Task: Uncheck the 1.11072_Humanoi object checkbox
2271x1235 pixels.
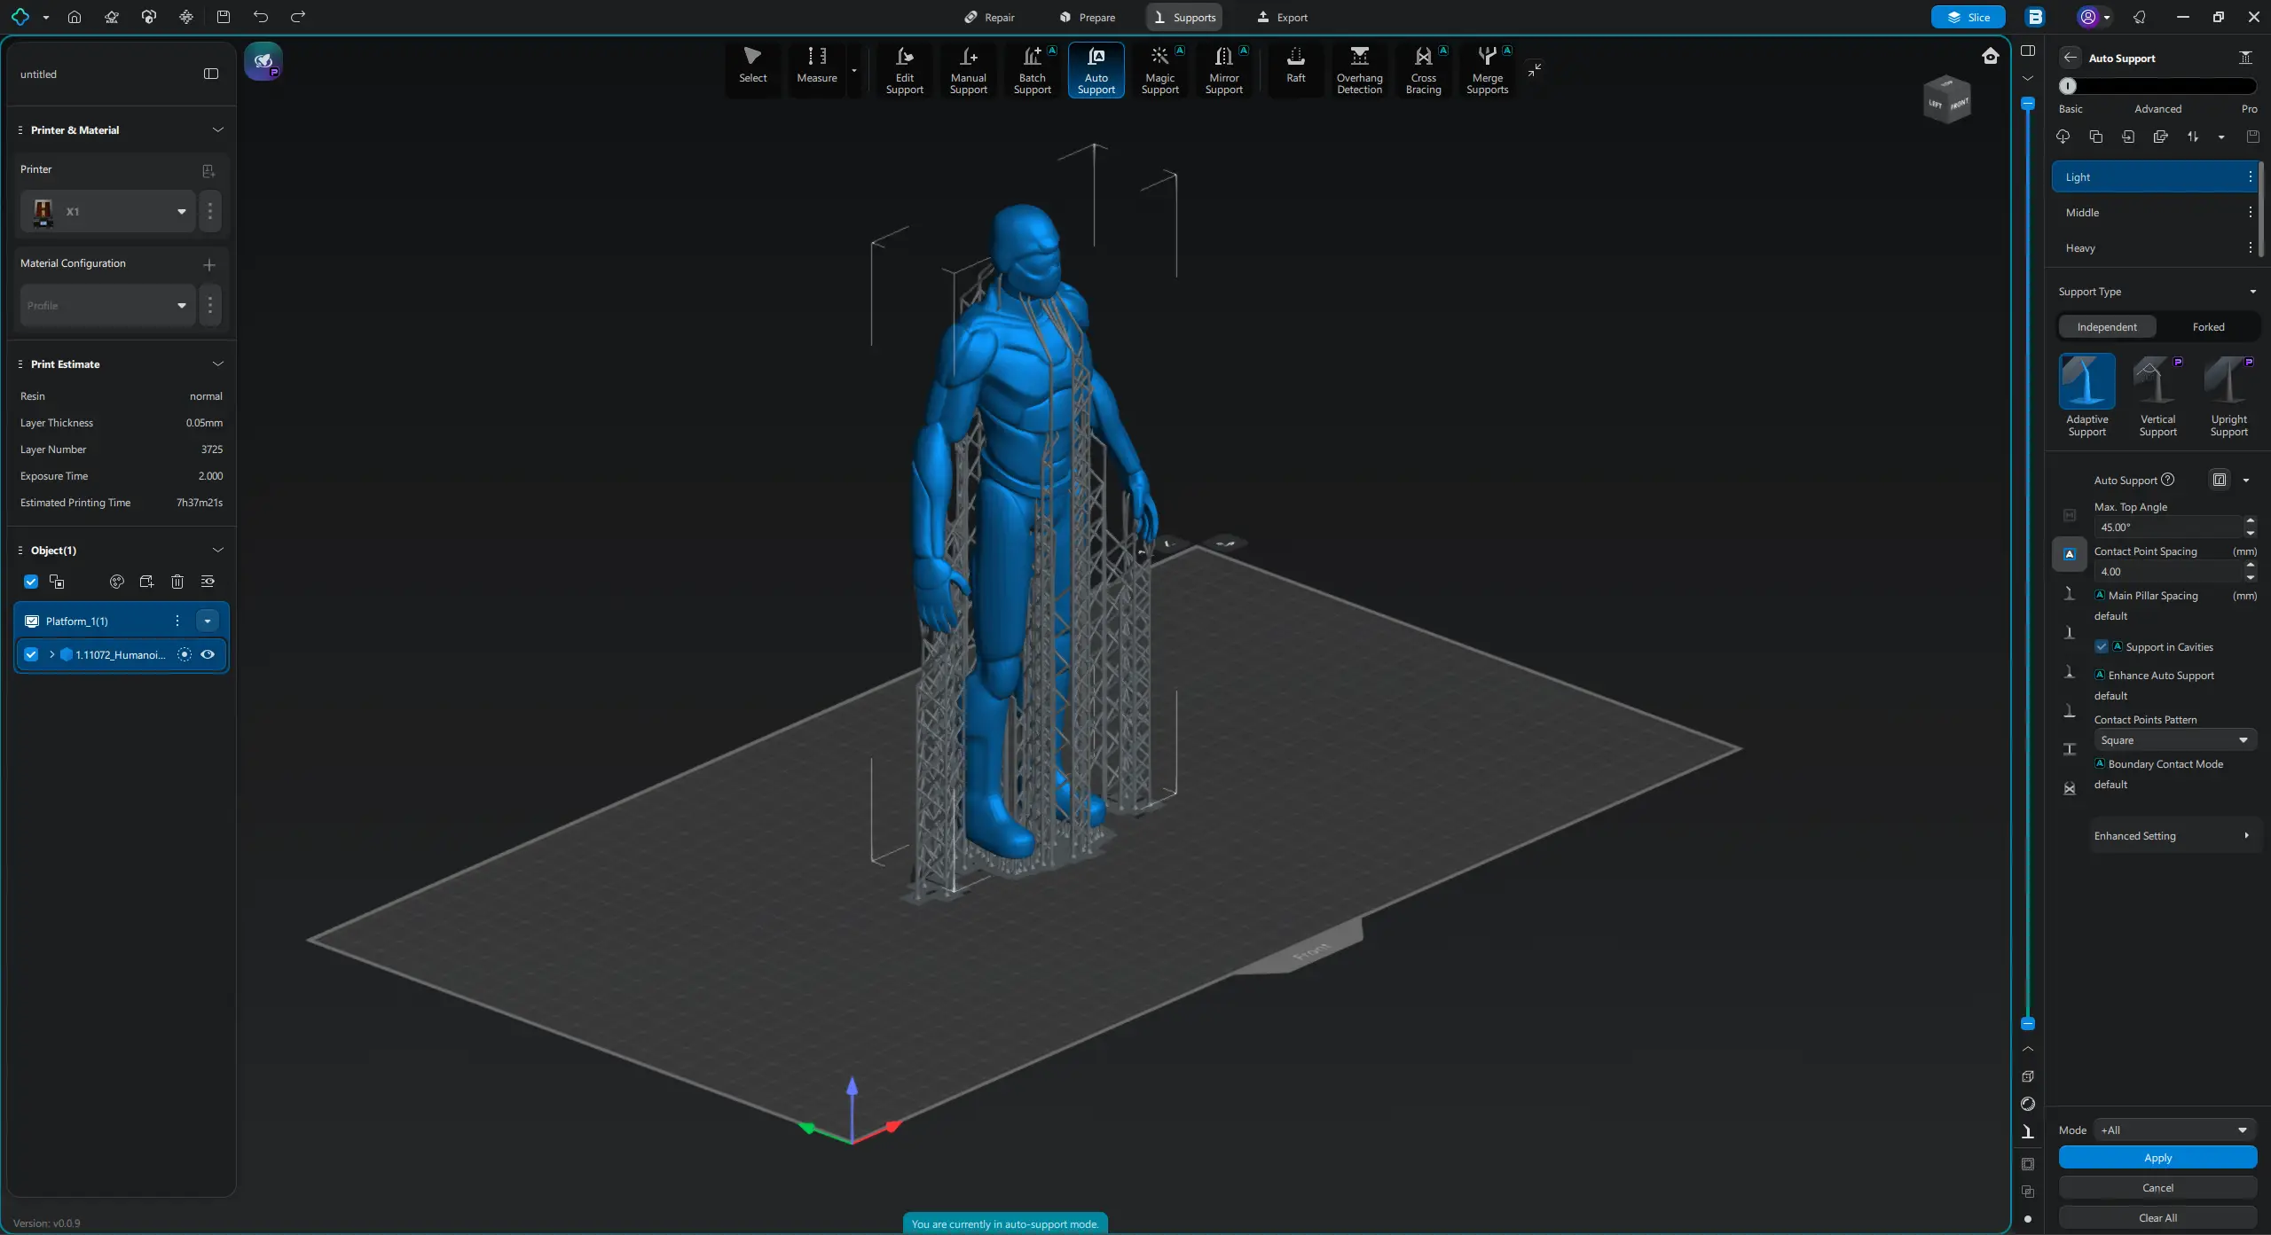Action: [31, 654]
